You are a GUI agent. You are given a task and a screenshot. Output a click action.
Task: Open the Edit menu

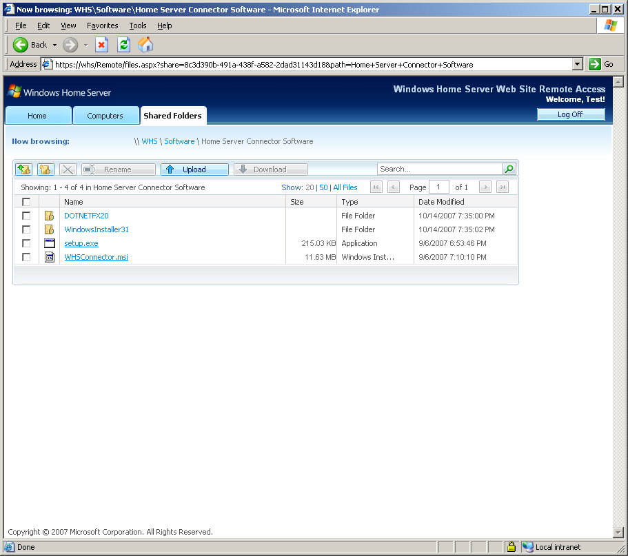(43, 25)
